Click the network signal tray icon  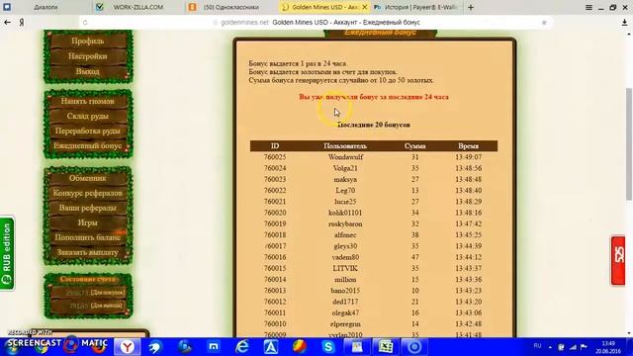coord(573,347)
